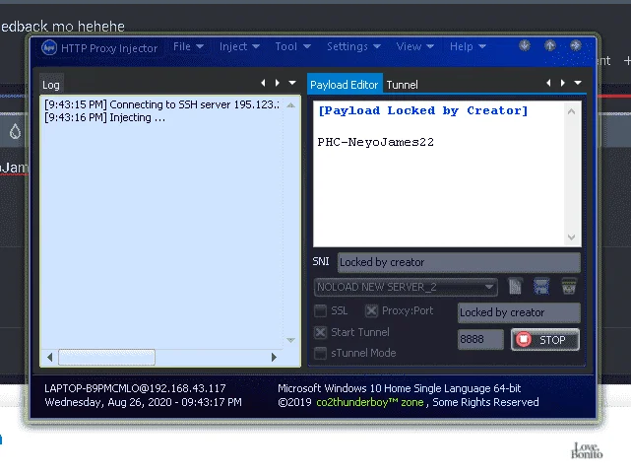631x474 pixels.
Task: Open the NOLOAD NEW SERVER_2 dropdown
Action: click(x=406, y=287)
